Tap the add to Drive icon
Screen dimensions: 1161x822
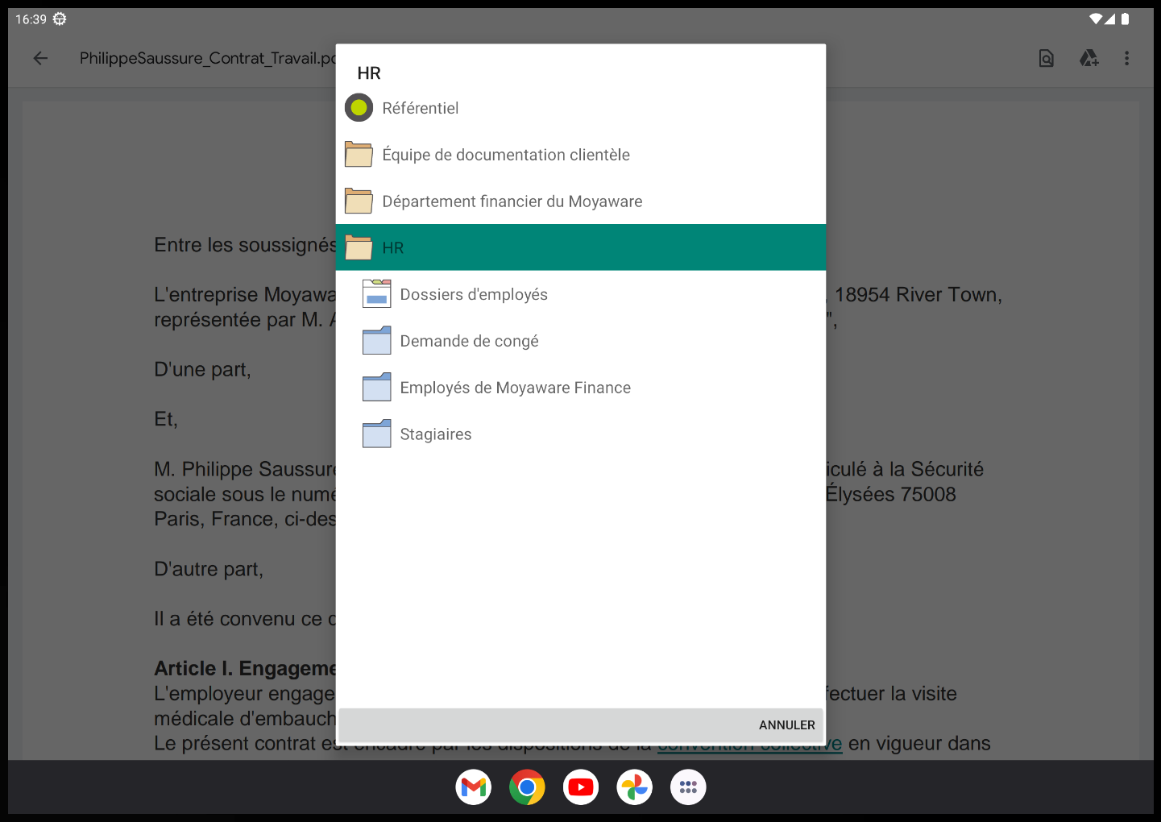[1088, 58]
